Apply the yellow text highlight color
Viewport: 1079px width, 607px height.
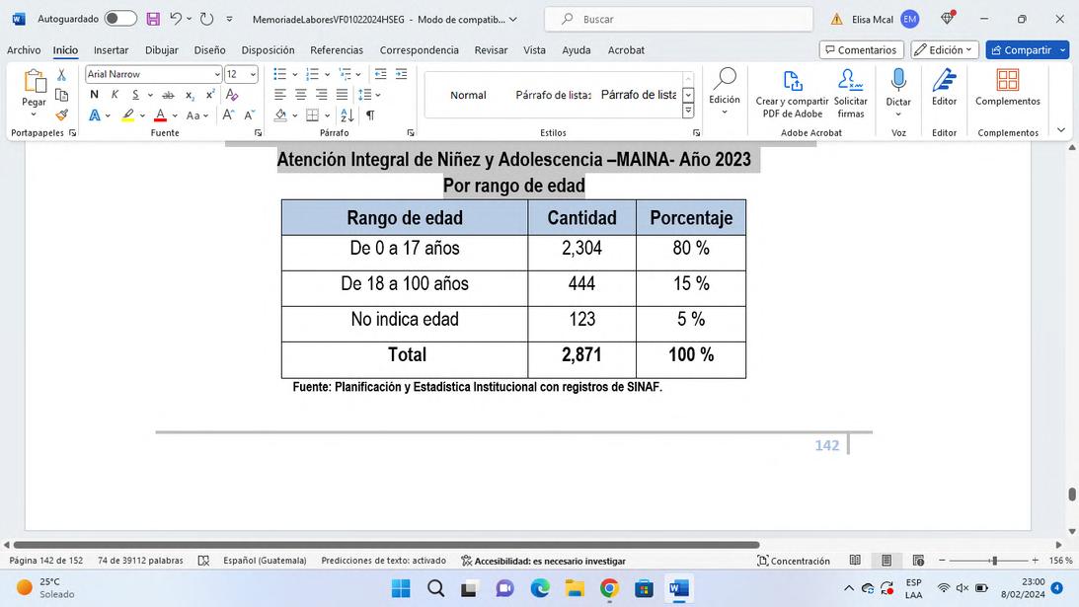click(128, 114)
